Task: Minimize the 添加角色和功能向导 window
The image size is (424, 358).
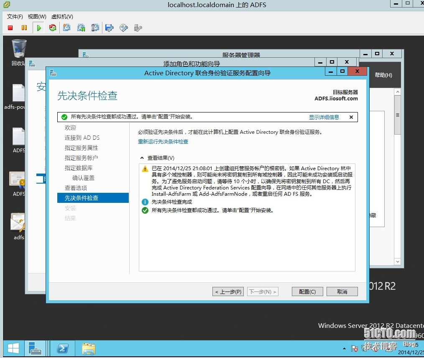Action: coord(320,62)
